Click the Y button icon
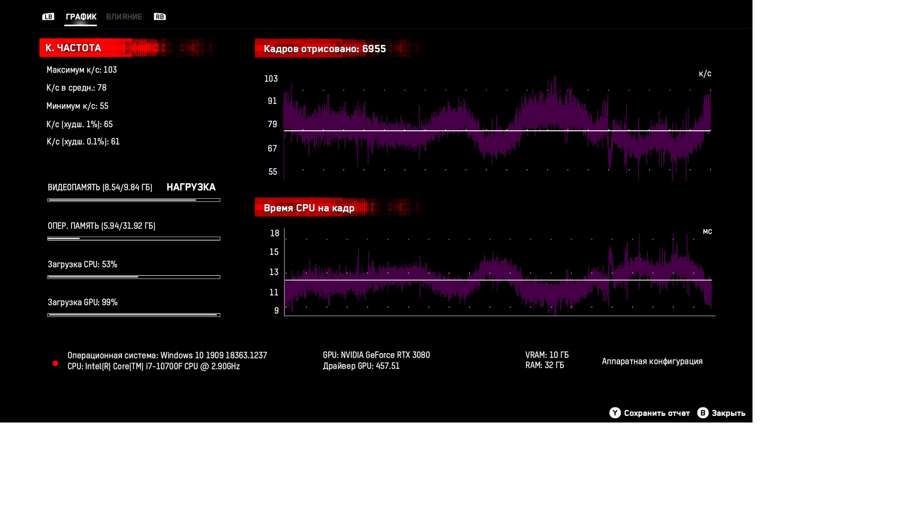This screenshot has width=903, height=507. pyautogui.click(x=615, y=413)
